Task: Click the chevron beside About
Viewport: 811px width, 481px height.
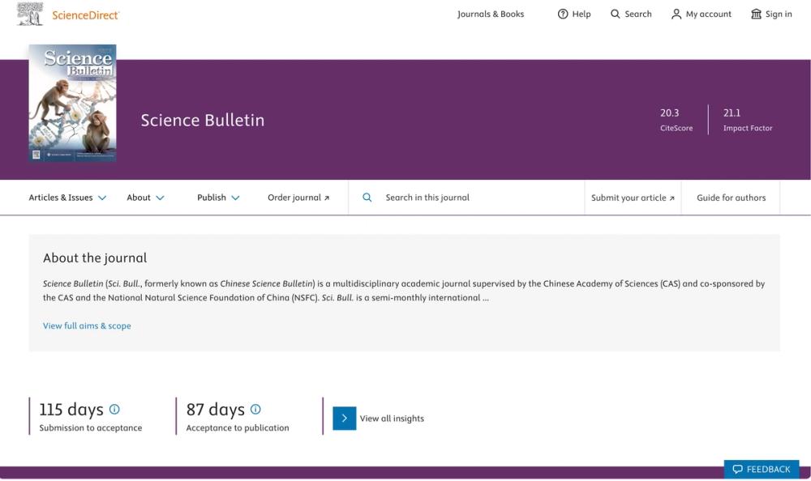Action: [160, 198]
